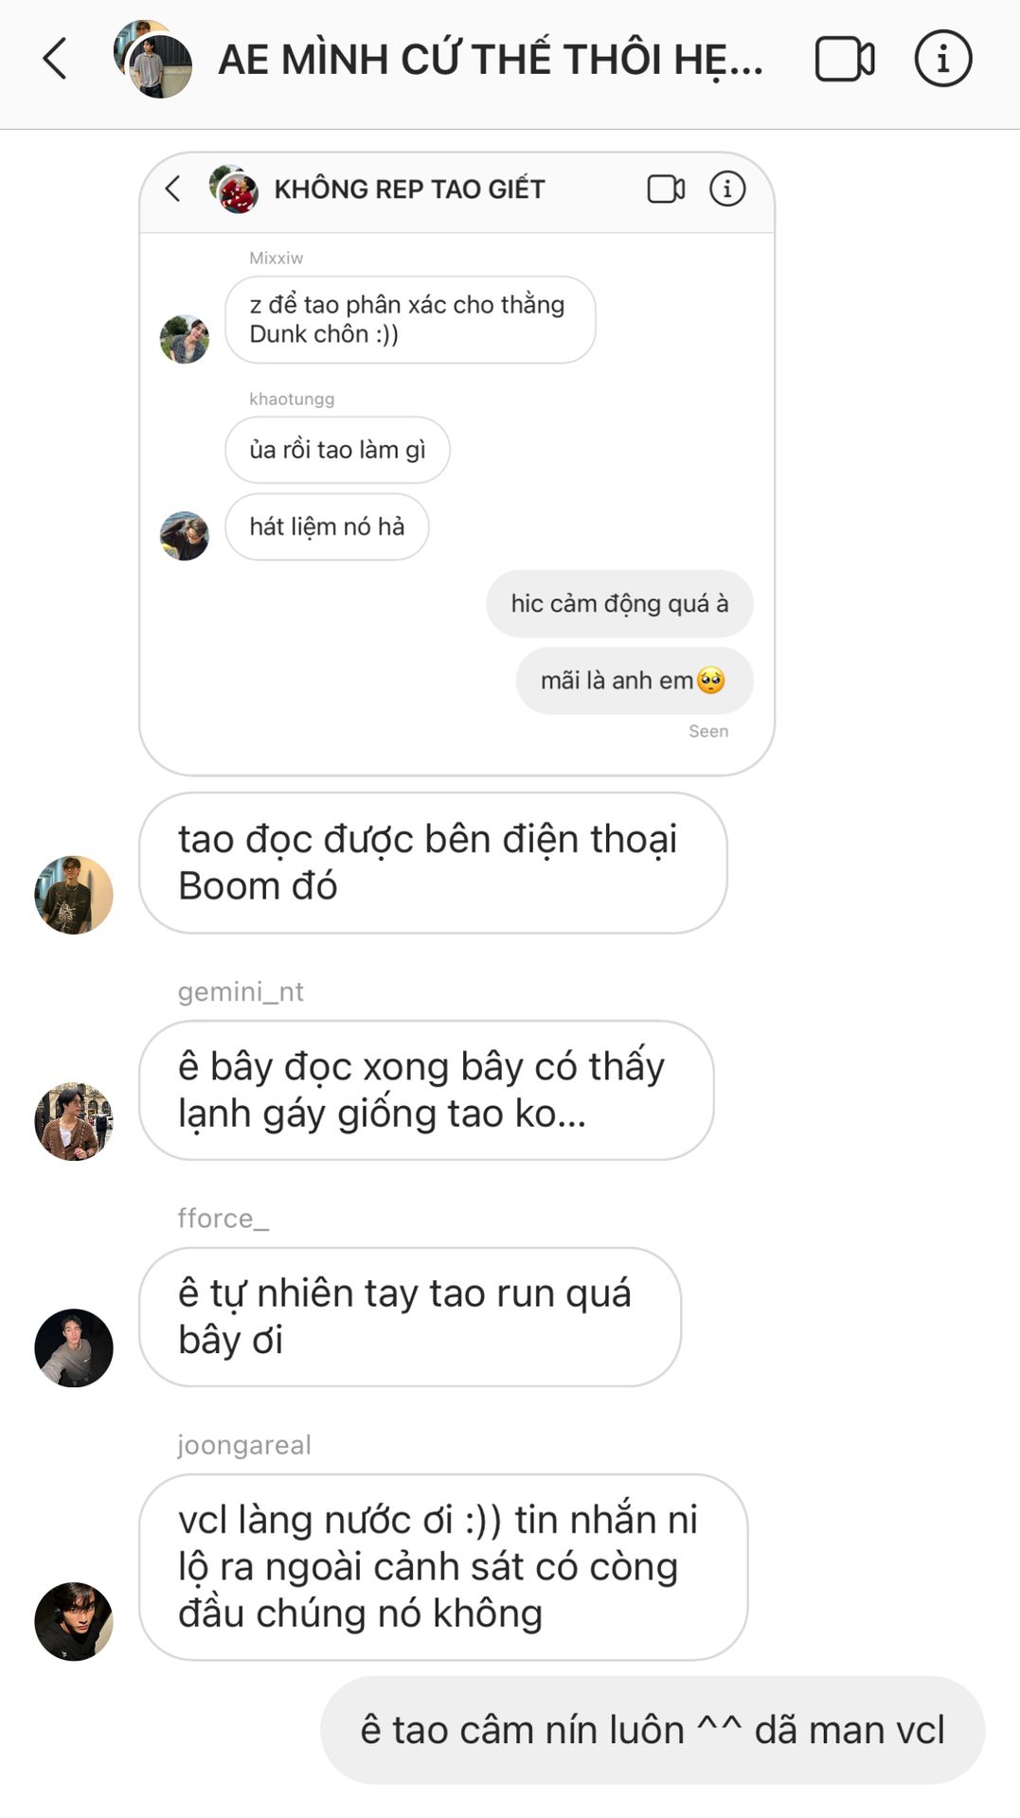View fforce_'s profile picture
This screenshot has height=1818, width=1020.
coord(74,1347)
